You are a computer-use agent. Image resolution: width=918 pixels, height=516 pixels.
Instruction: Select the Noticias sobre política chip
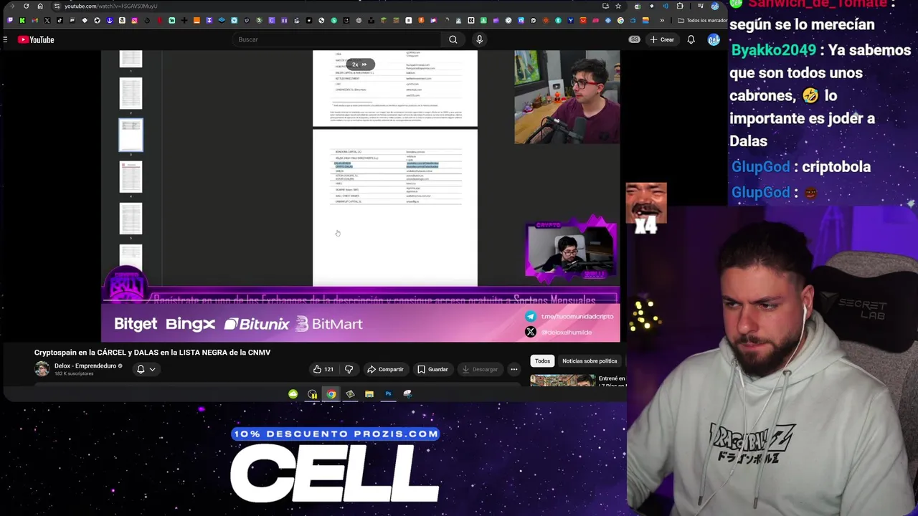tap(590, 360)
